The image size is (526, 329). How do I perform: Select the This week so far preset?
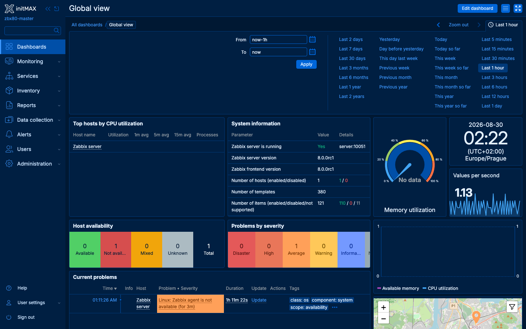451,68
